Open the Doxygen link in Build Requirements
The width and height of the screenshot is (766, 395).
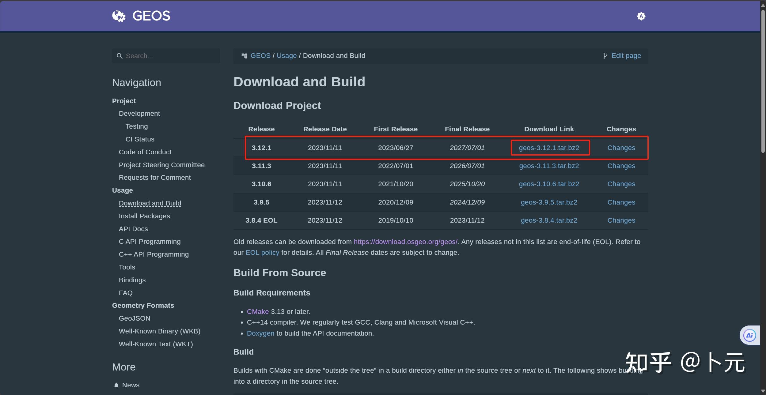[260, 333]
